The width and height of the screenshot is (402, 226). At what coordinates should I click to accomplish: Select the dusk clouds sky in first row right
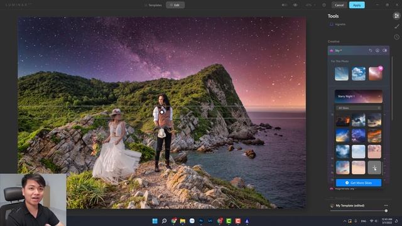pos(374,120)
